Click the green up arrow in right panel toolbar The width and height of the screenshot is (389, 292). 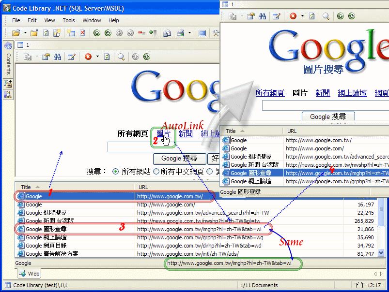(341, 16)
